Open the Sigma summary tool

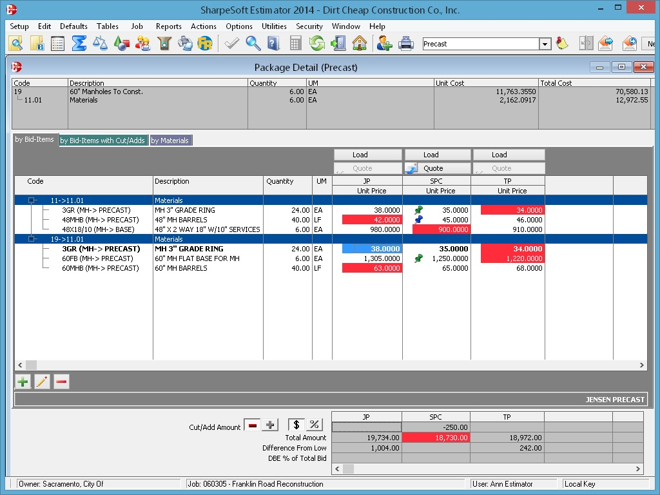(78, 43)
